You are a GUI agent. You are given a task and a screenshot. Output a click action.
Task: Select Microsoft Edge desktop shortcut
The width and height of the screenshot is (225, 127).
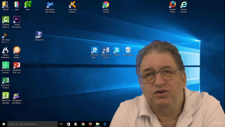pos(95,52)
